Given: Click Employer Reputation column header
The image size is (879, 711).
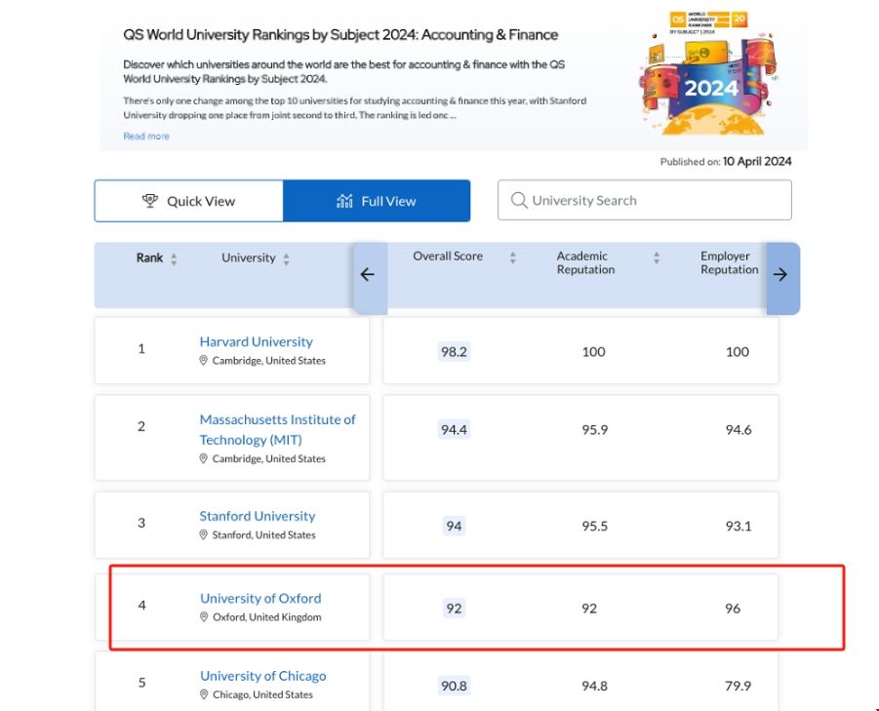Looking at the screenshot, I should 729,263.
